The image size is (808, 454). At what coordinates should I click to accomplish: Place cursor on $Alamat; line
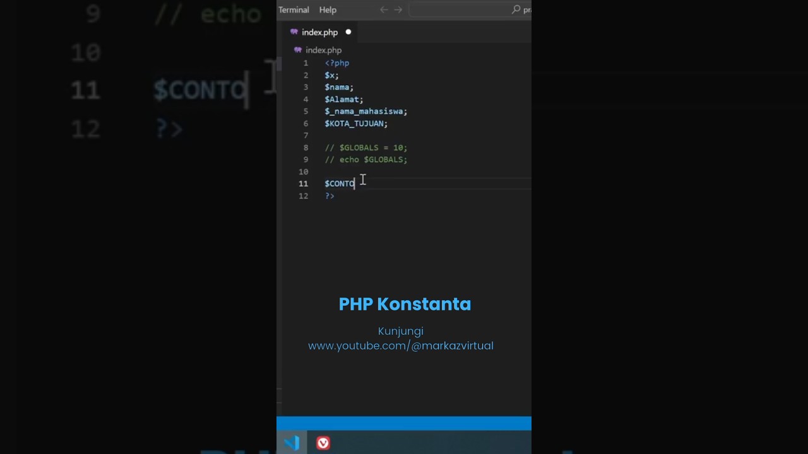tap(344, 99)
